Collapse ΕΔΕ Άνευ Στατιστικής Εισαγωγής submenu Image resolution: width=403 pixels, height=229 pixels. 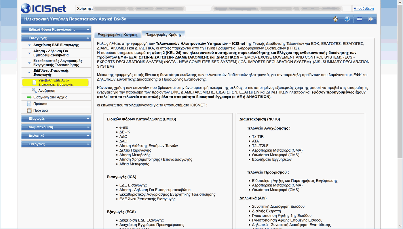(x=56, y=72)
